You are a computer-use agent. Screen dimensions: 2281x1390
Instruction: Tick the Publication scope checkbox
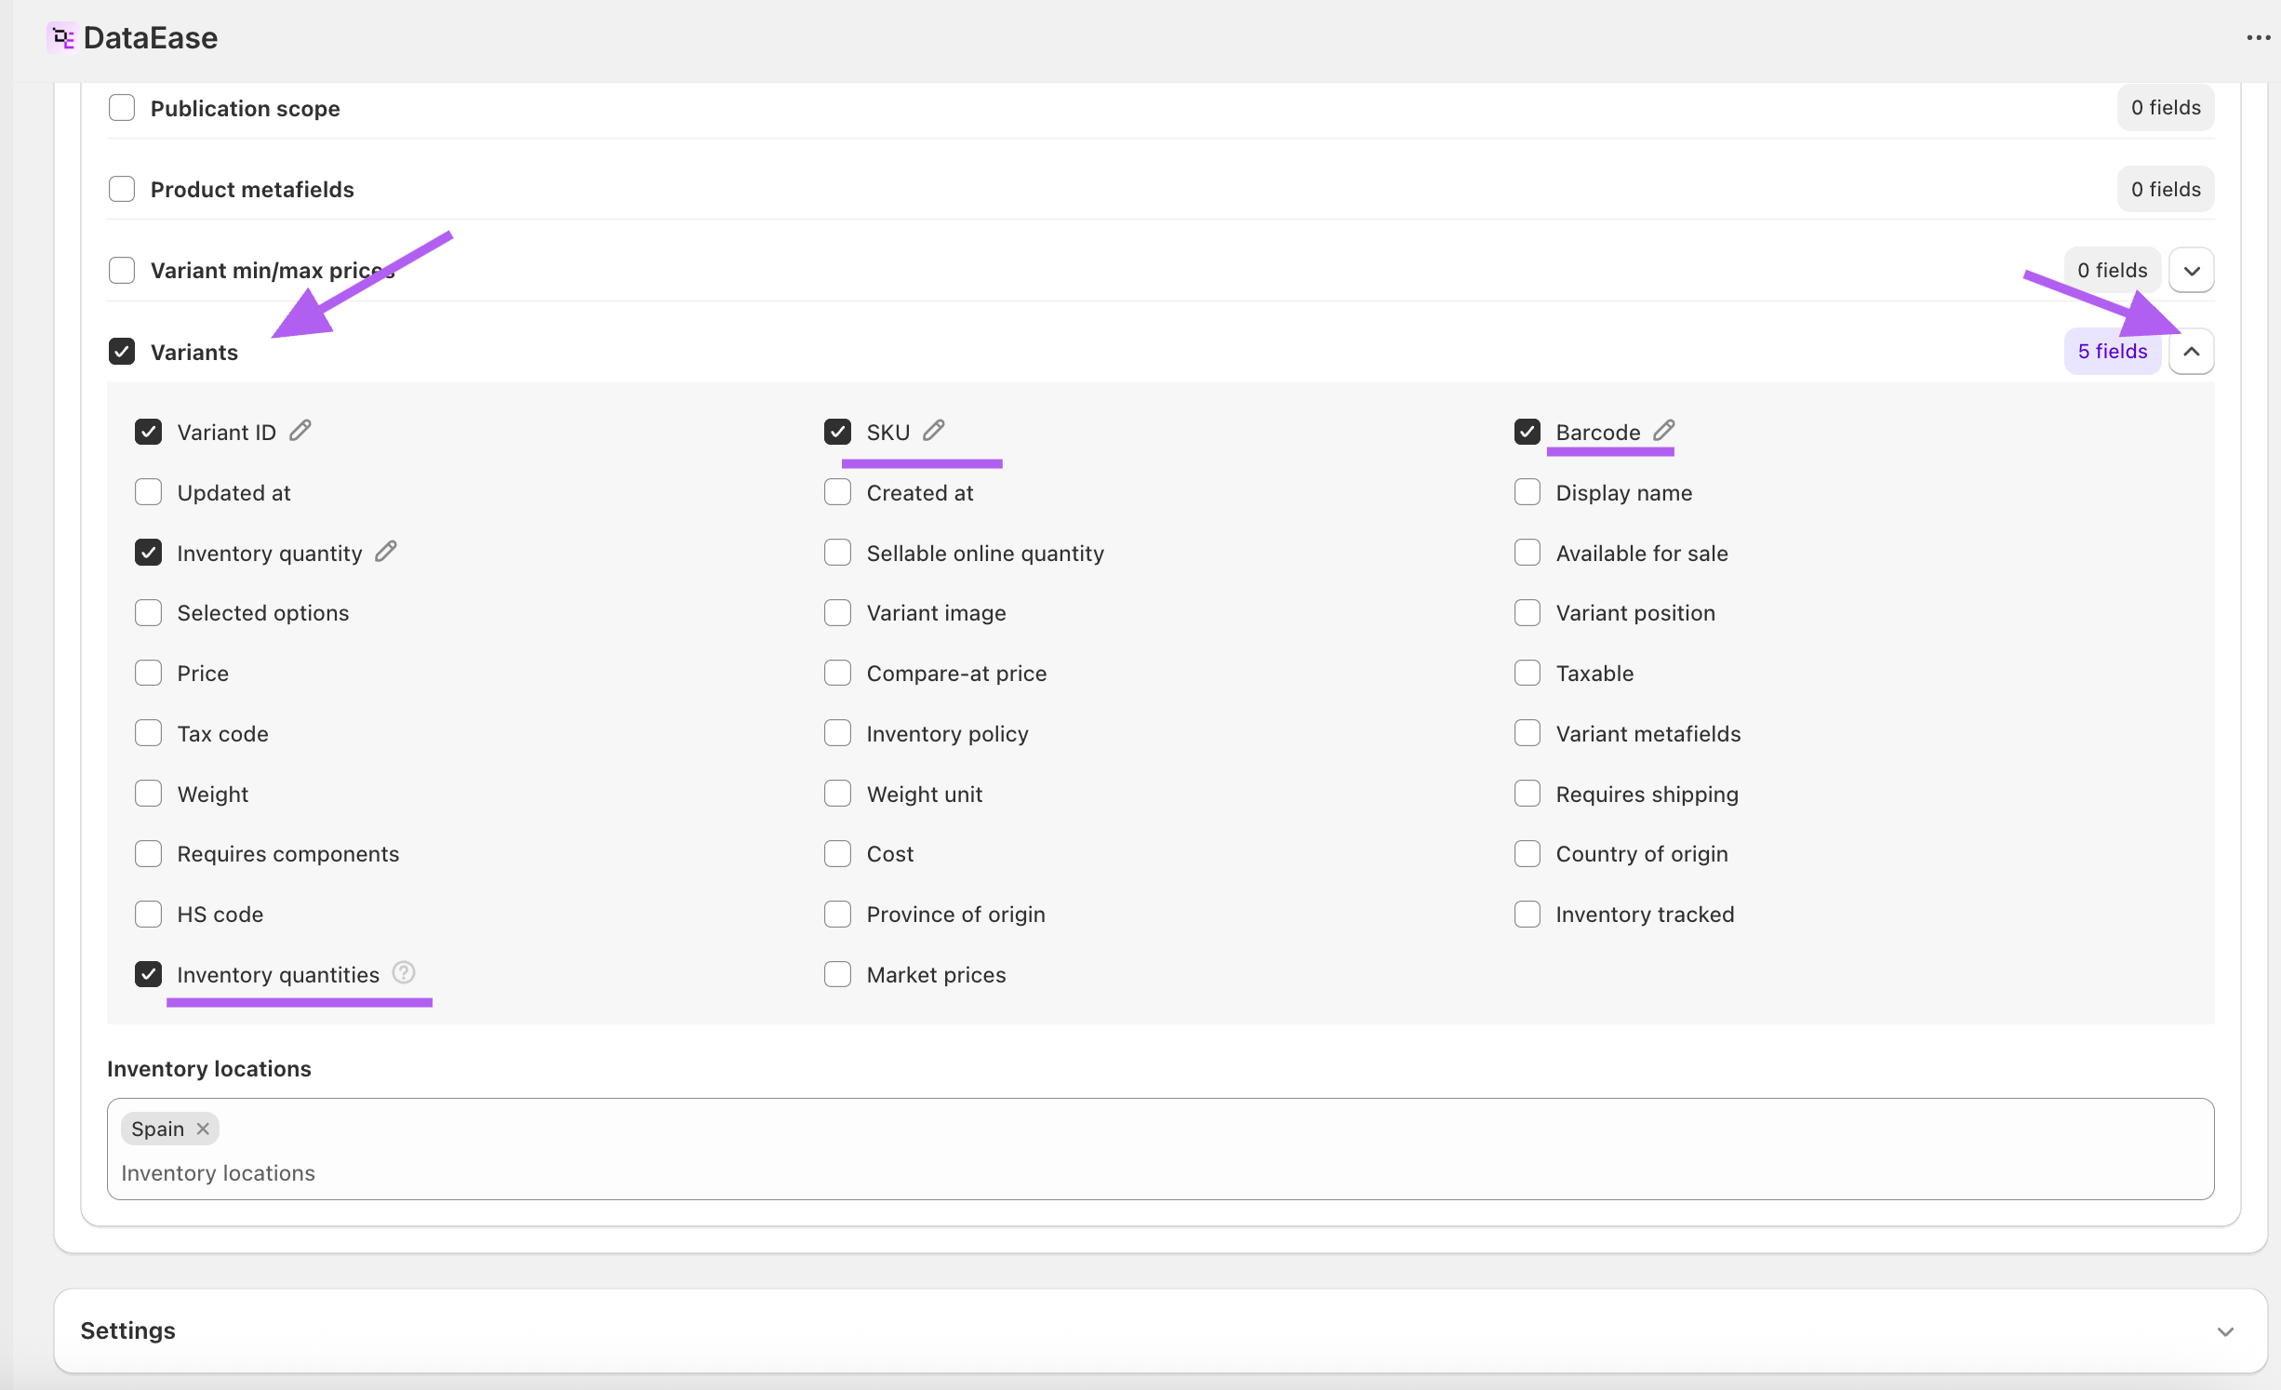[122, 108]
